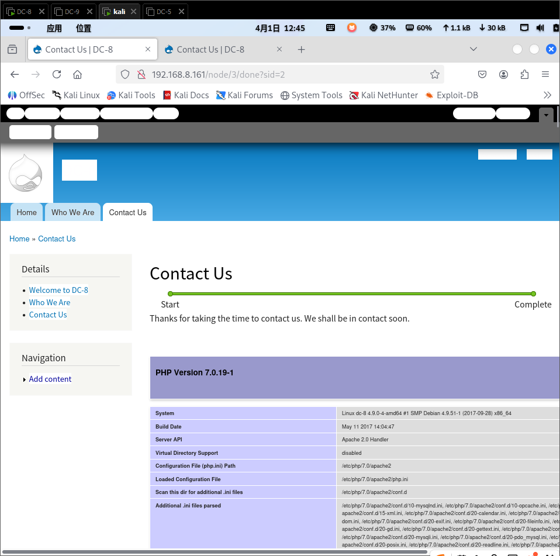This screenshot has height=556, width=560.
Task: Click the Drupal logo on the site
Action: click(26, 172)
